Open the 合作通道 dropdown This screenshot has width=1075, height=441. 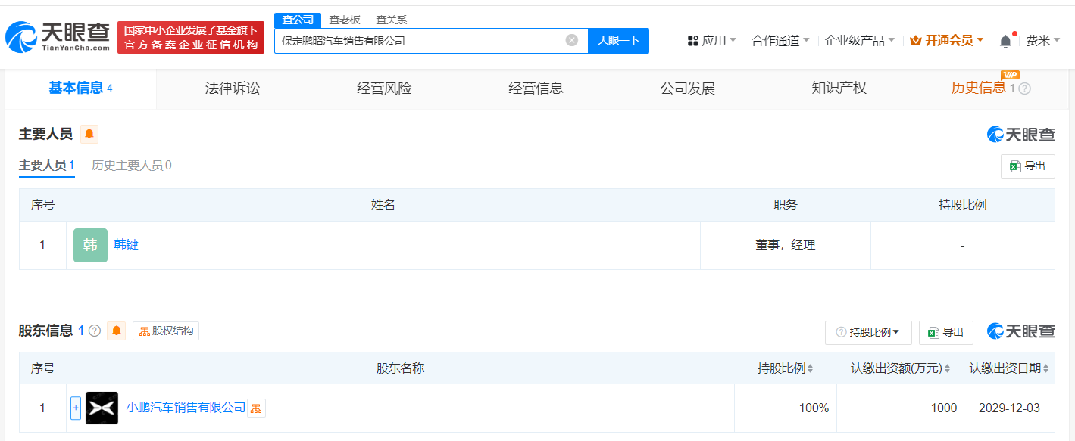780,41
